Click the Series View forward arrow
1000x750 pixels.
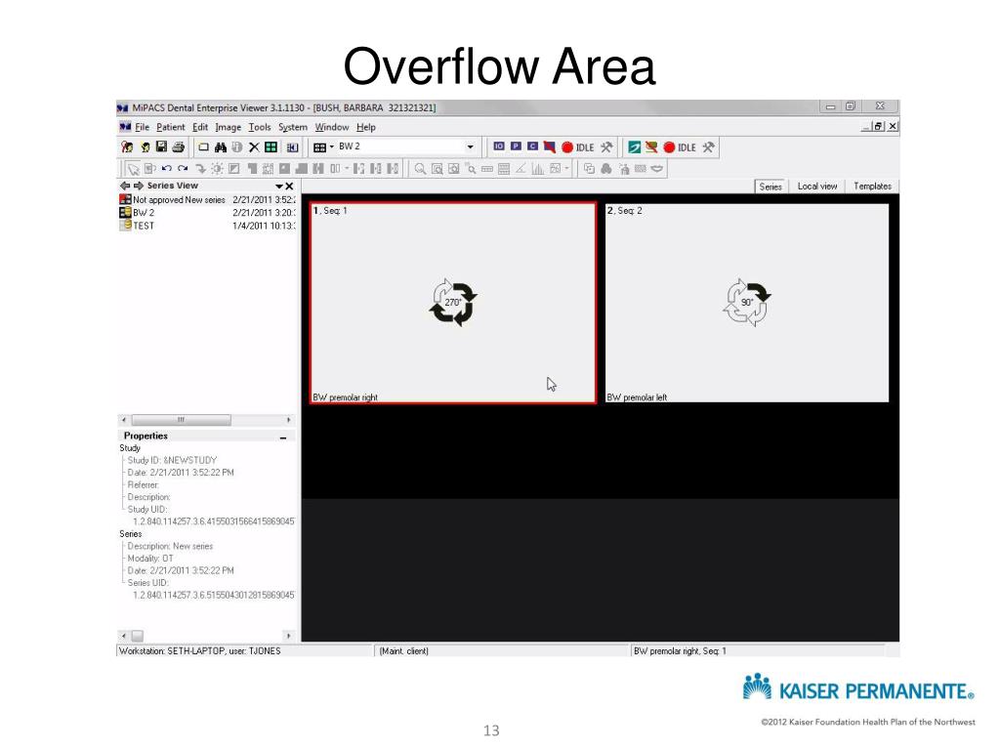click(x=138, y=186)
